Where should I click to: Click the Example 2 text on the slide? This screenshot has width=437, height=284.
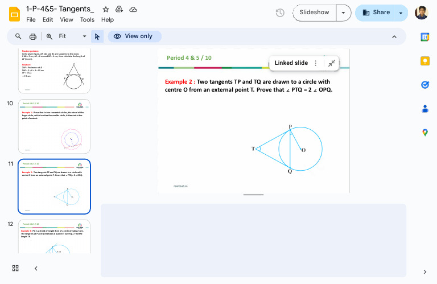tap(249, 85)
